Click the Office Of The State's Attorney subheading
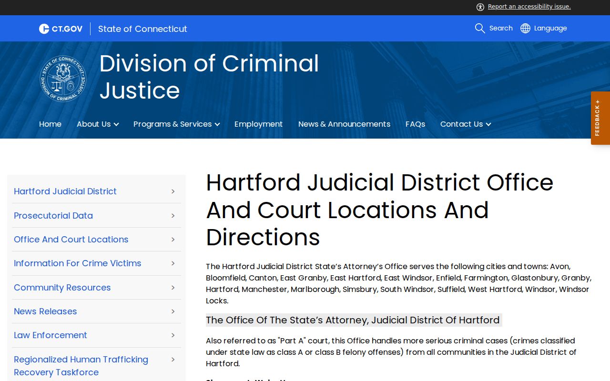The image size is (610, 381). tap(353, 320)
